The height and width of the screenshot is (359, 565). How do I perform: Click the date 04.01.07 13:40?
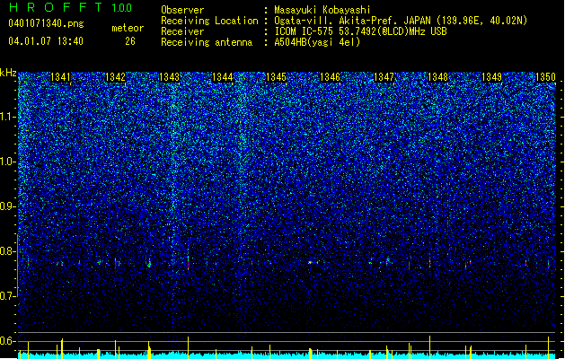click(x=46, y=41)
